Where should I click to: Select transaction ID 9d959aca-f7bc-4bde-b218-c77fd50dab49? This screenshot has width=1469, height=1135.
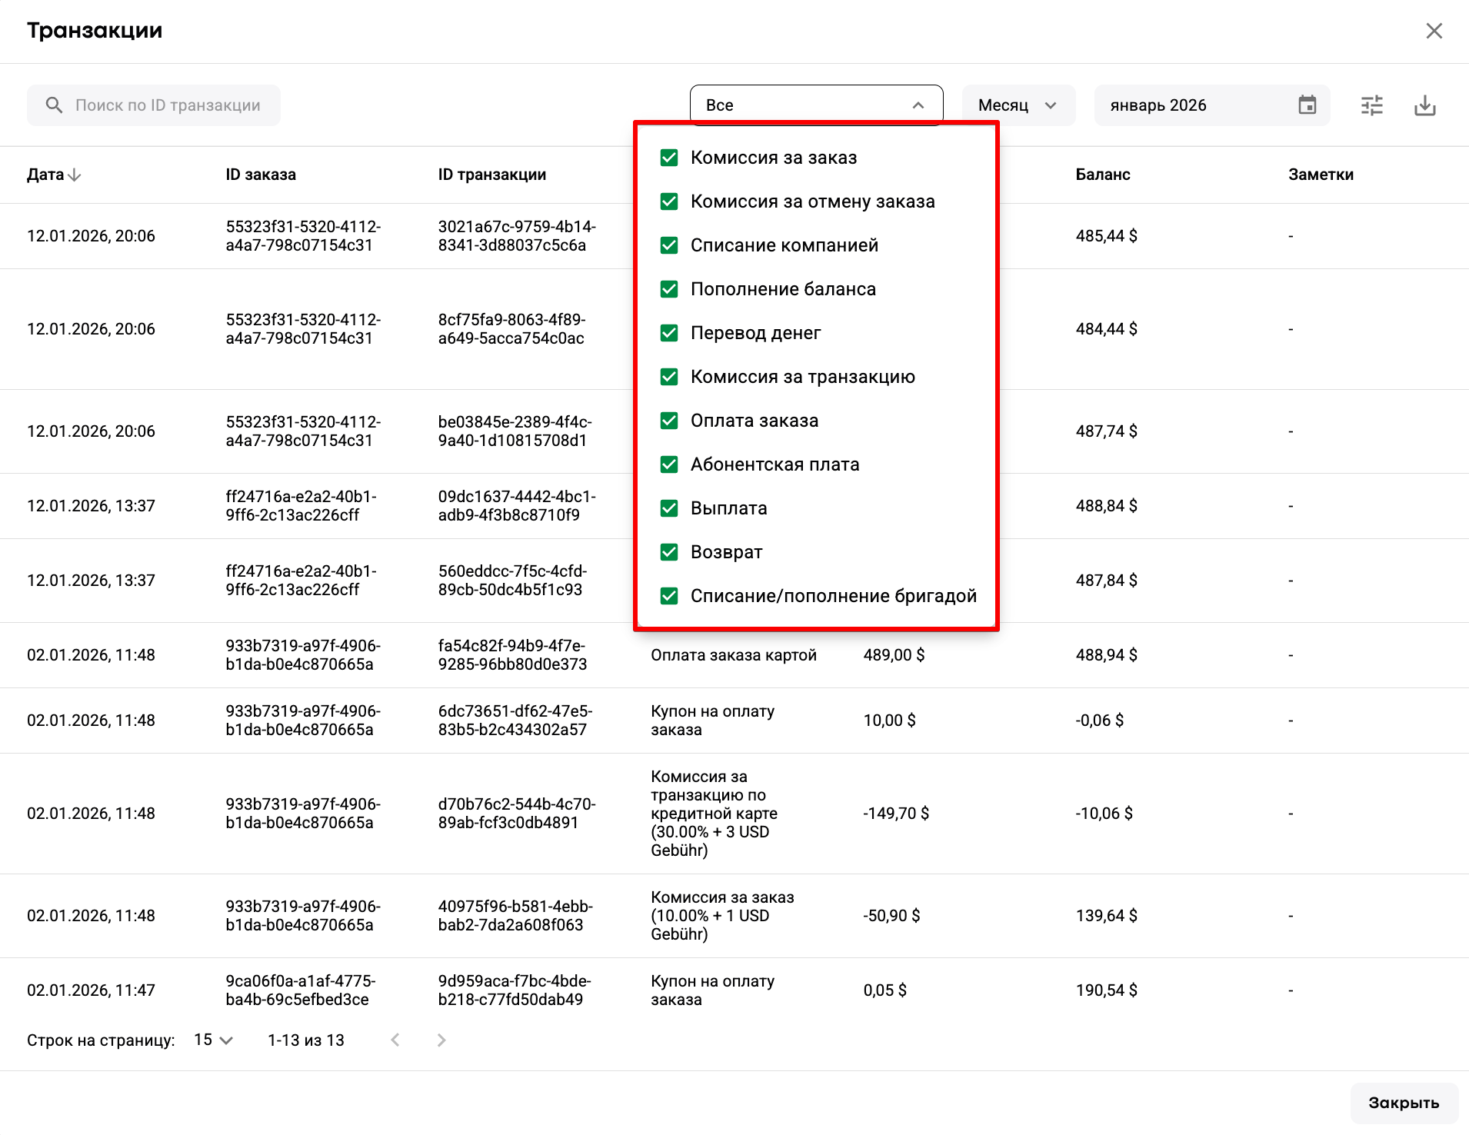click(515, 990)
